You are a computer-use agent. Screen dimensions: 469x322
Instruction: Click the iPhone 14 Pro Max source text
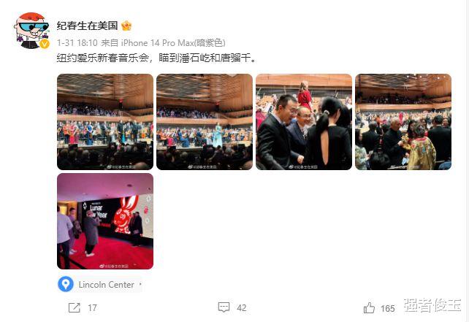(173, 43)
